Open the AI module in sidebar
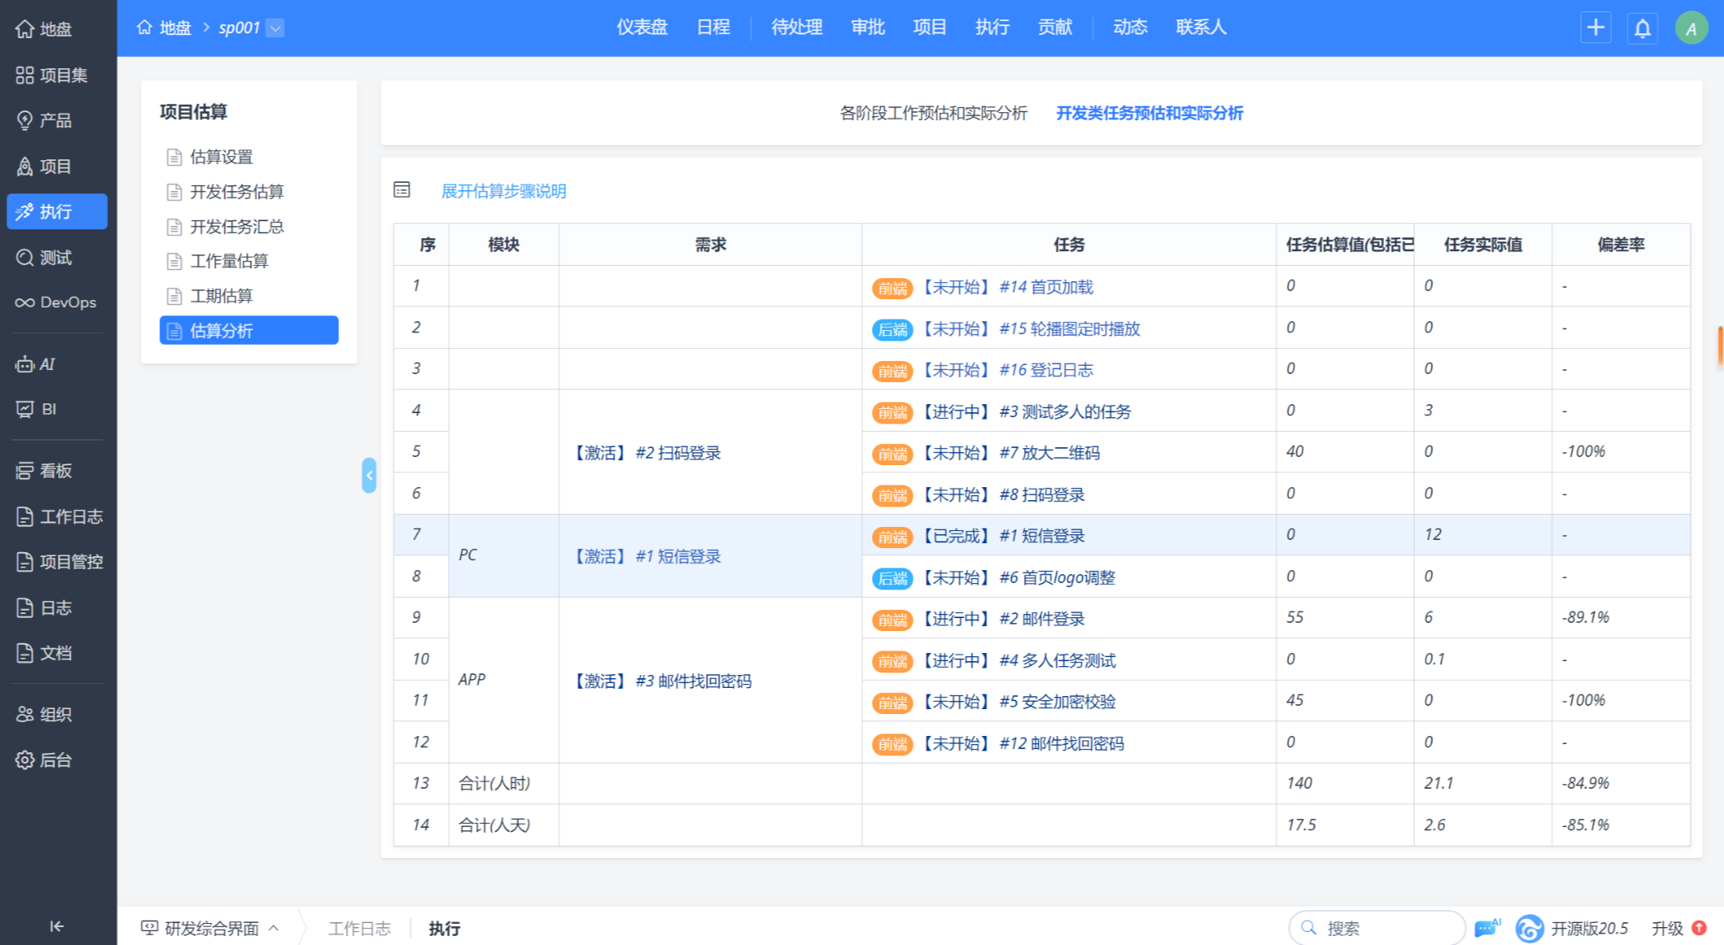This screenshot has height=945, width=1724. [x=37, y=364]
